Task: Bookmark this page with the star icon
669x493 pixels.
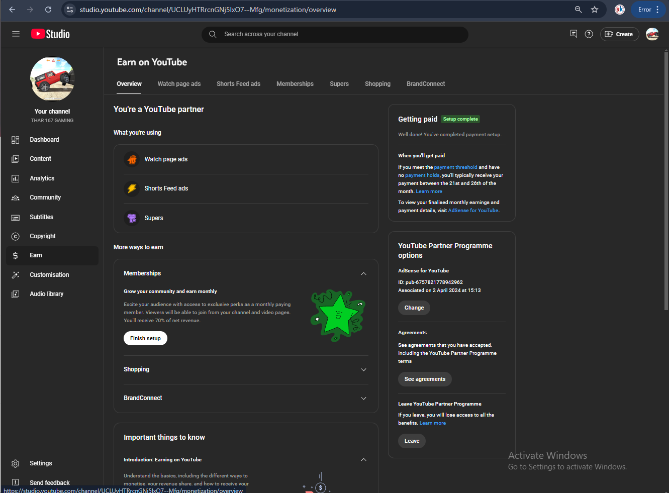Action: [595, 10]
